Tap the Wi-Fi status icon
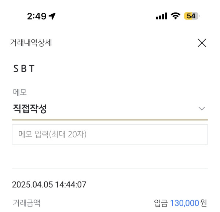The width and height of the screenshot is (220, 212). coord(176,16)
